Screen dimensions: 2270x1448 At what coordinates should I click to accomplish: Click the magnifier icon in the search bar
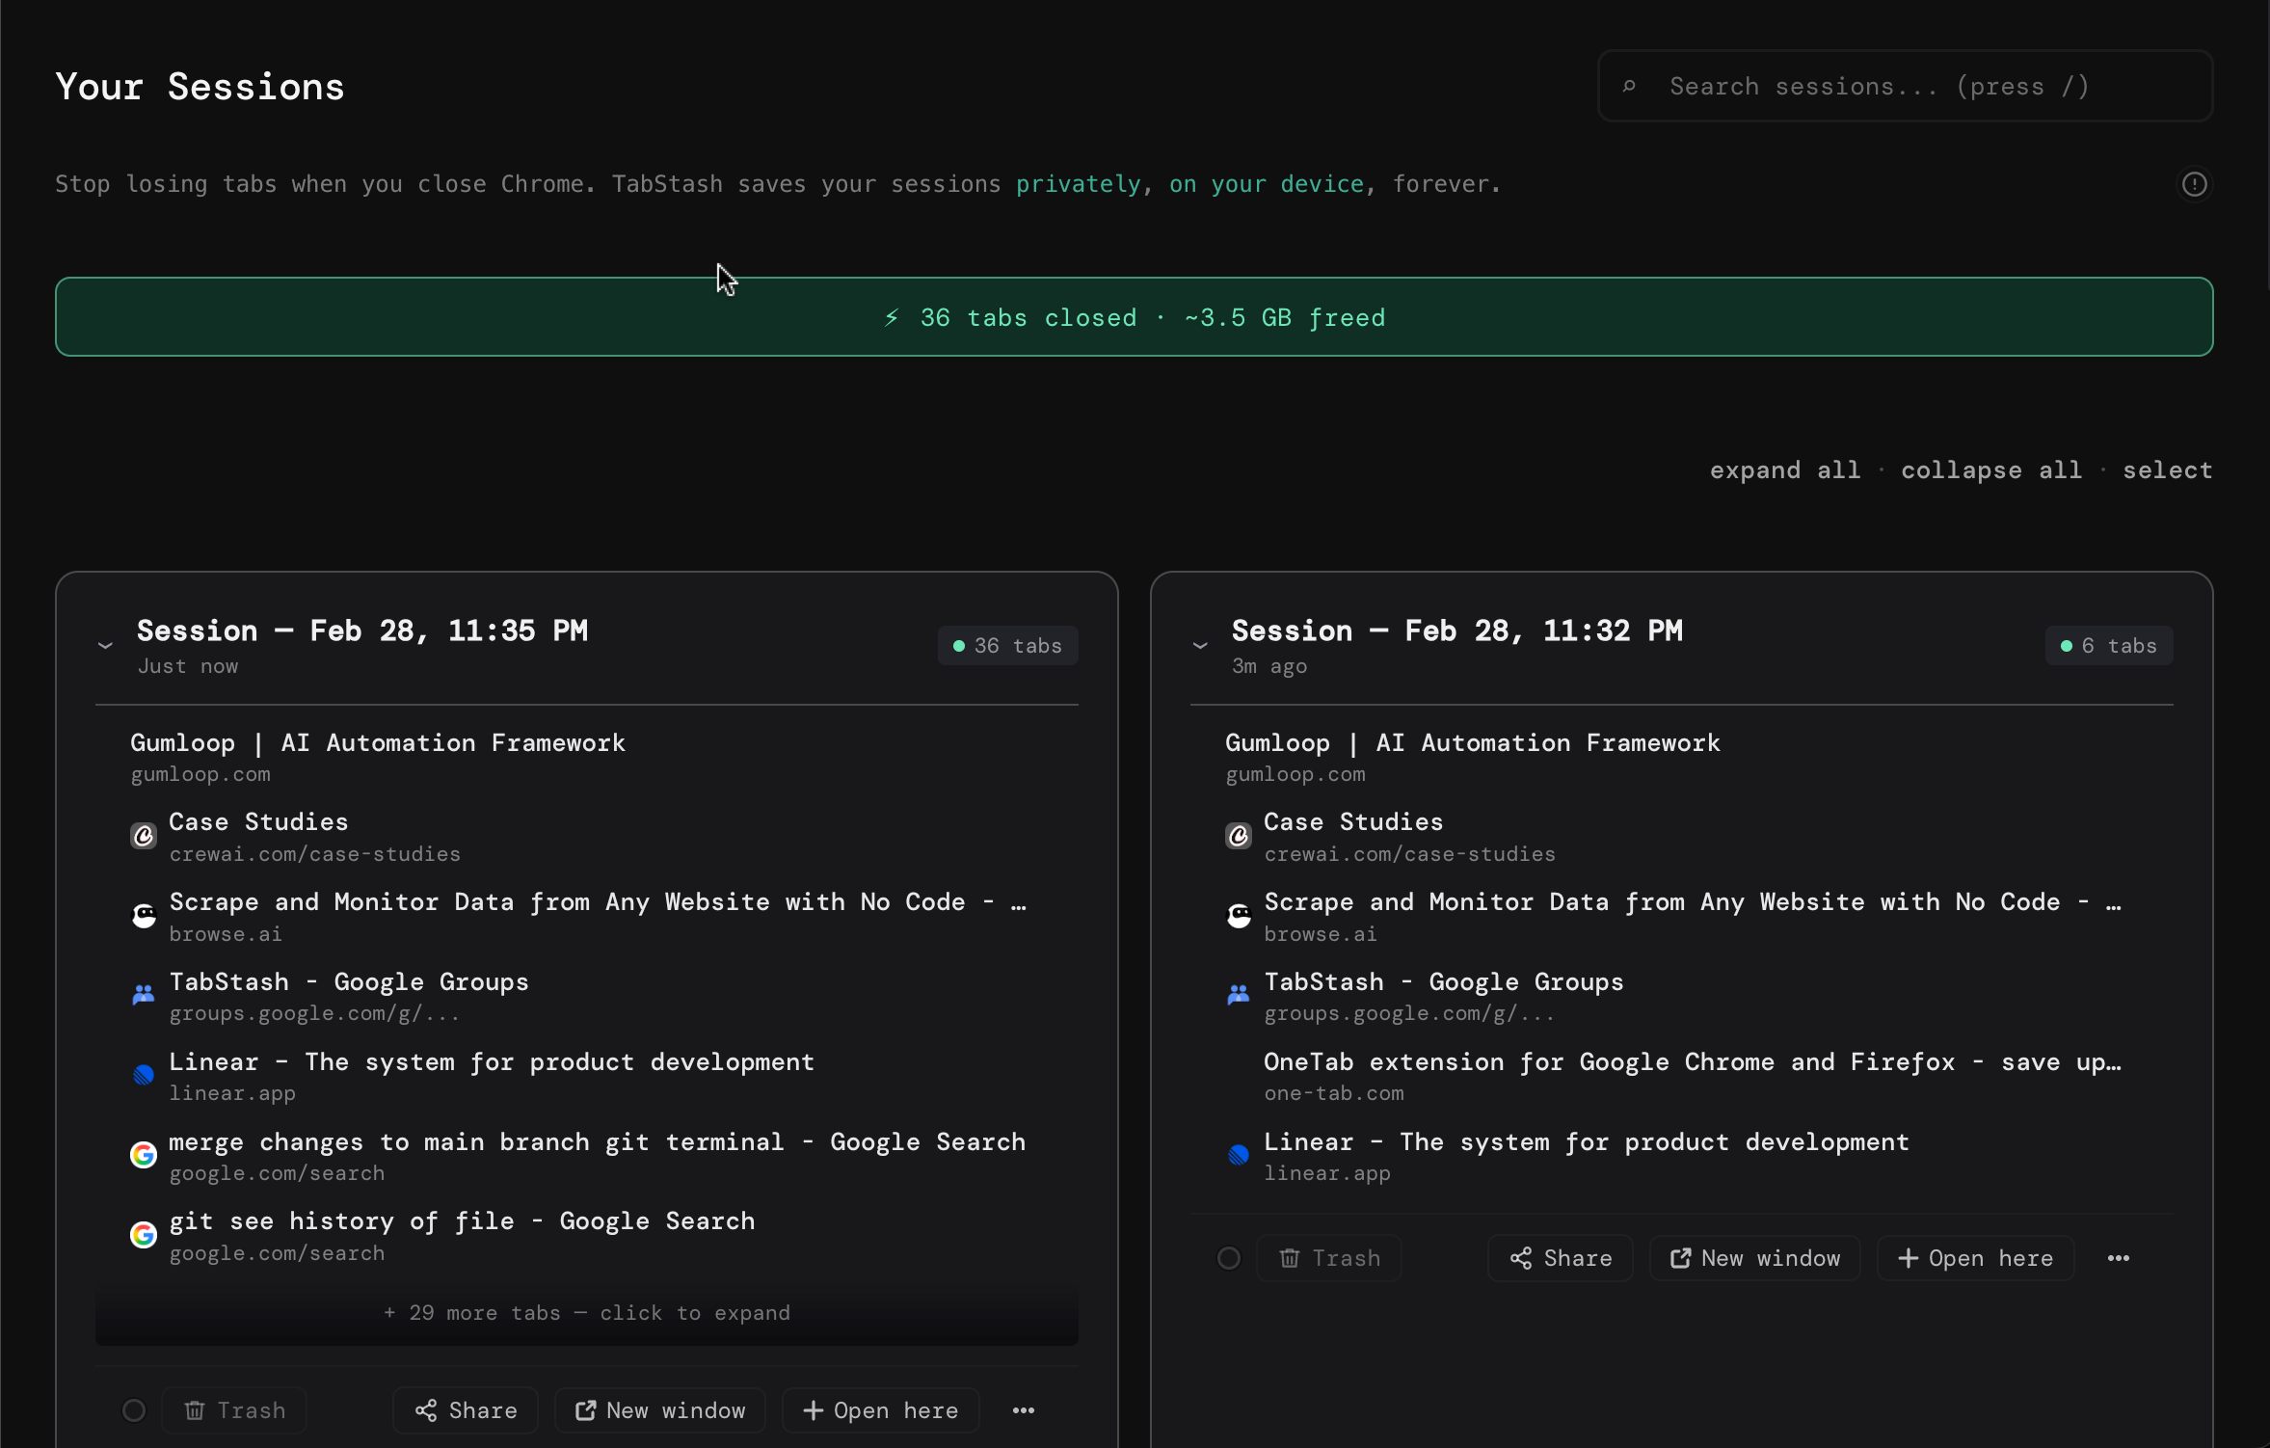point(1628,86)
